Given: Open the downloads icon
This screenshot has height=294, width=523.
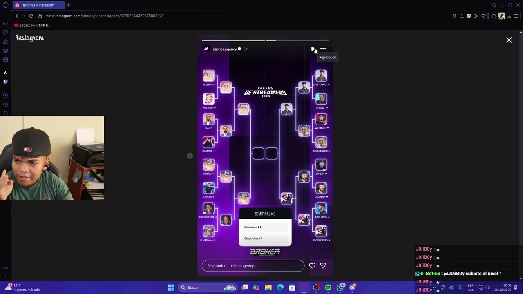Looking at the screenshot, I should point(509,16).
